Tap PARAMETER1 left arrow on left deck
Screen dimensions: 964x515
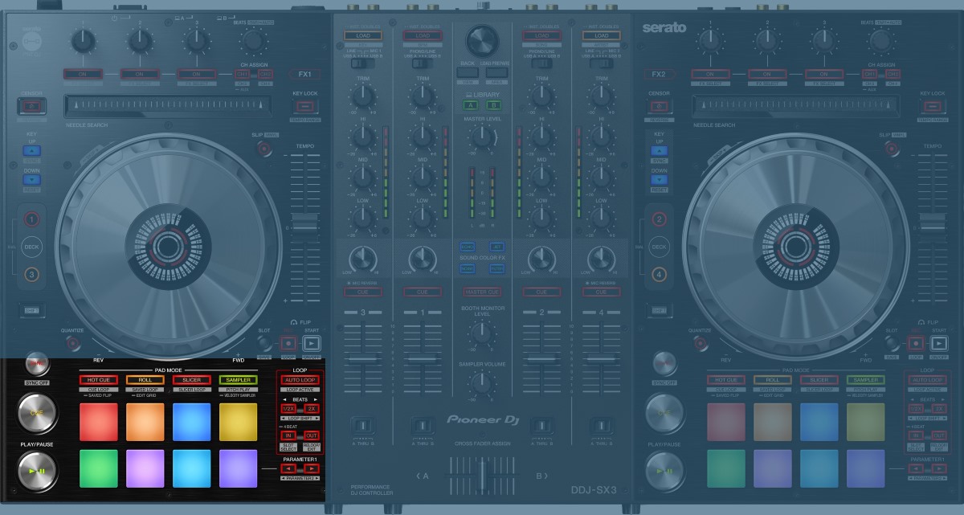click(288, 468)
